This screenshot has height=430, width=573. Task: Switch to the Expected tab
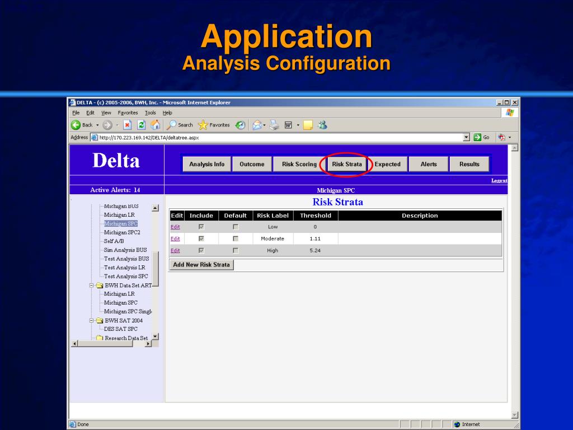(x=388, y=164)
